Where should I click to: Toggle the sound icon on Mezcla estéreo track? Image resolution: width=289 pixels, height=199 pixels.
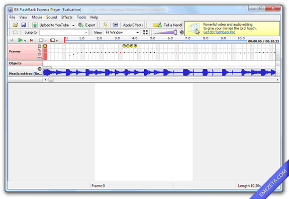pos(39,69)
